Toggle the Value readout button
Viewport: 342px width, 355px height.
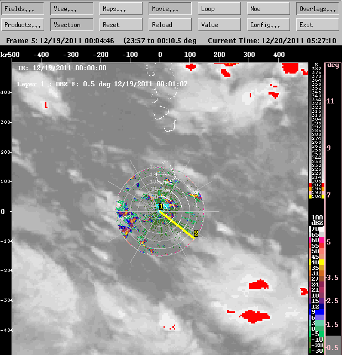[219, 24]
